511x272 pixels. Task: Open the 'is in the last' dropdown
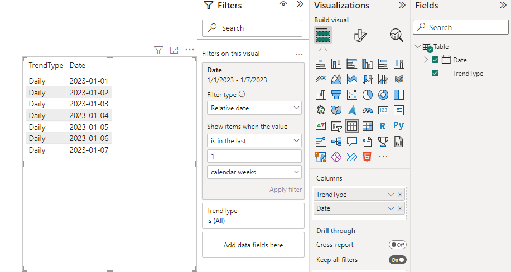point(254,140)
